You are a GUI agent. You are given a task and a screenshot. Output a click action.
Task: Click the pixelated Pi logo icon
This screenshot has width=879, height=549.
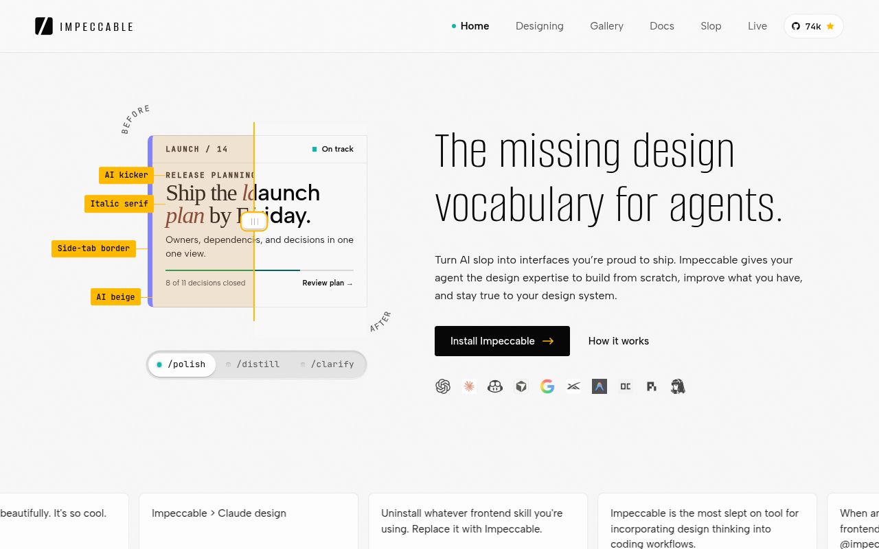[652, 386]
